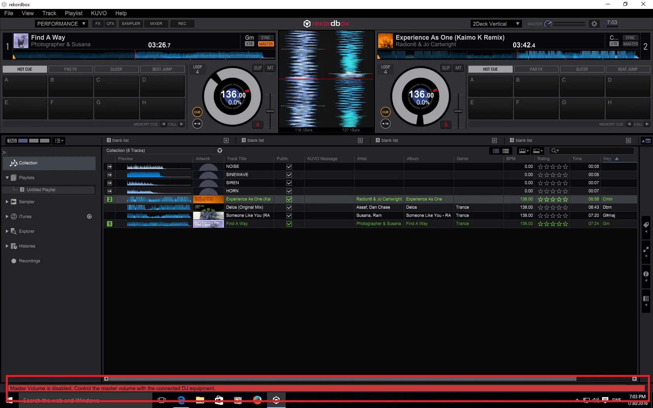Open the PERFORMANCE mode dropdown

click(x=61, y=24)
